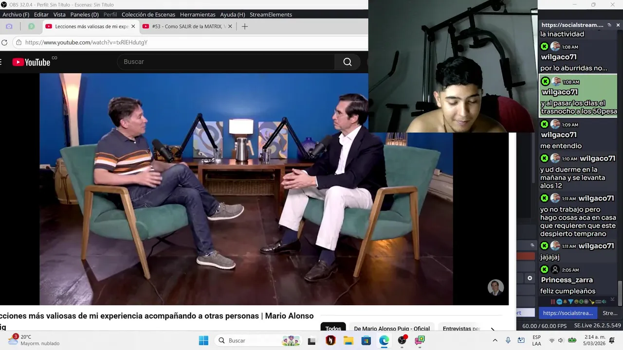Click the channel watermark avatar in the video
Screen dimensions: 623x350
pos(495,287)
